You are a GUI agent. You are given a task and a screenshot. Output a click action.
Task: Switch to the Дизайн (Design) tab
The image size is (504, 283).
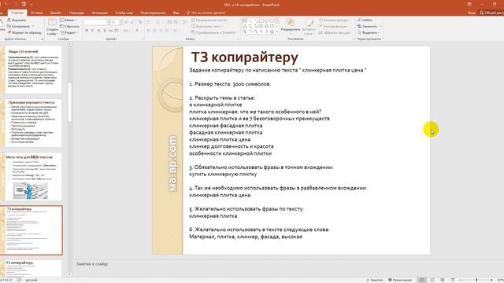(56, 13)
